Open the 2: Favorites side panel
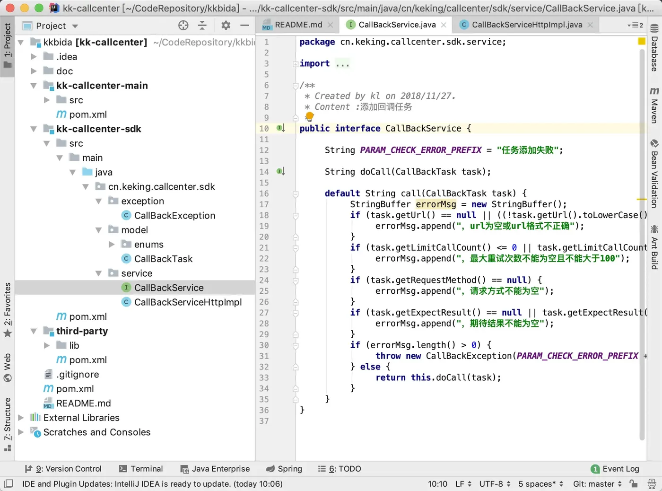The height and width of the screenshot is (491, 662). click(8, 310)
